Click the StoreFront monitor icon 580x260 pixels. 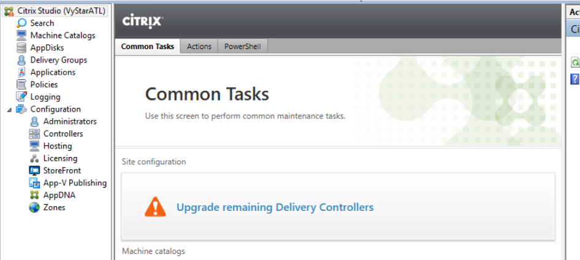pos(34,170)
